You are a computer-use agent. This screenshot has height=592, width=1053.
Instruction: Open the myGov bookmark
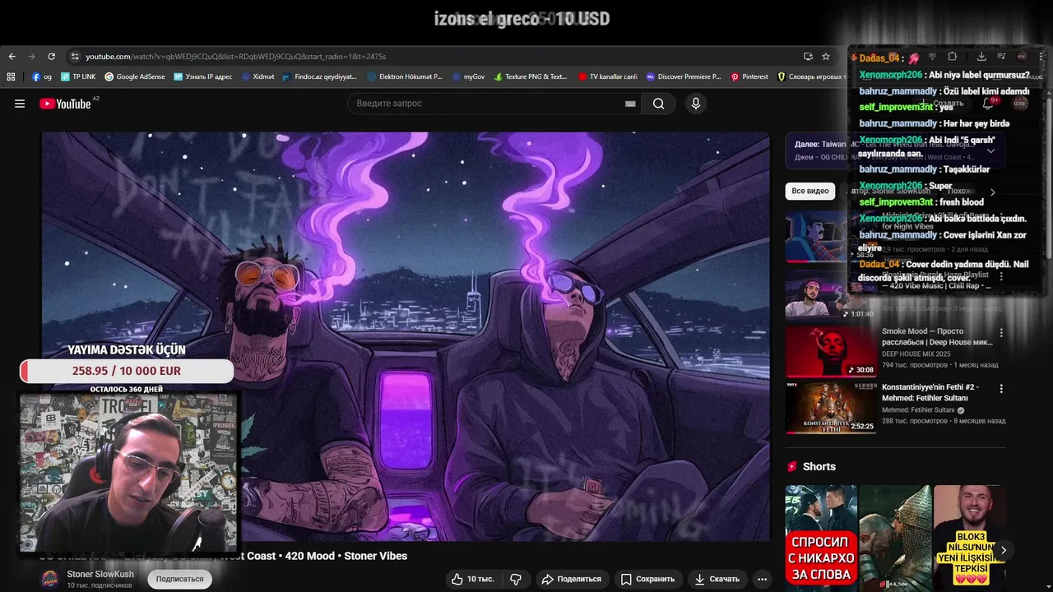click(469, 76)
